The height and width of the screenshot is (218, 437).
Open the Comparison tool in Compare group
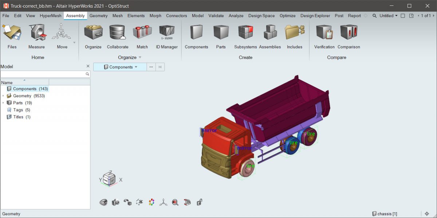tap(349, 35)
